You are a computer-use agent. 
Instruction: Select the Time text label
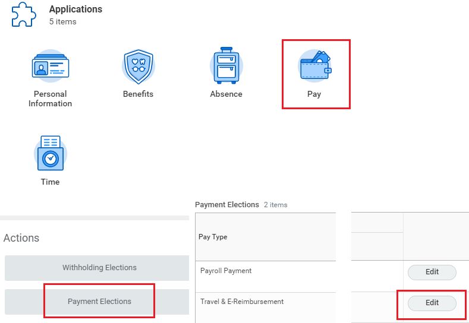tap(51, 182)
